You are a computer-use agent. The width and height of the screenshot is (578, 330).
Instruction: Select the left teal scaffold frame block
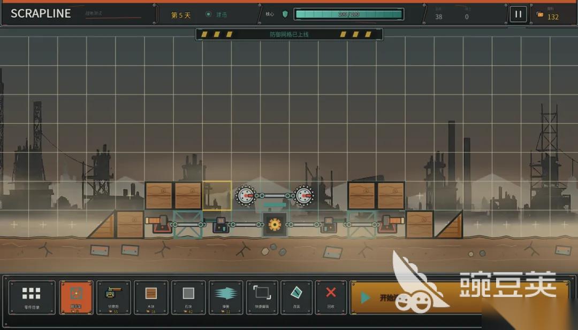[188, 224]
